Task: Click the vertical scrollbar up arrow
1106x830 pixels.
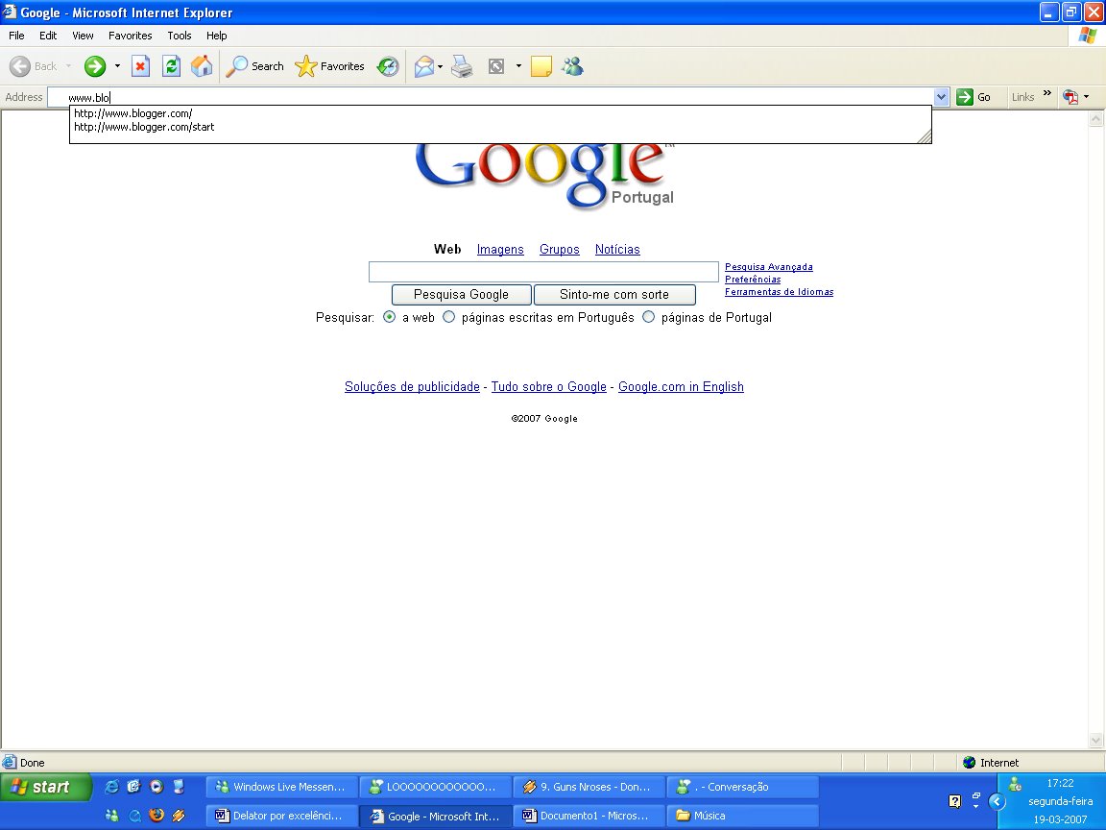Action: [1095, 119]
